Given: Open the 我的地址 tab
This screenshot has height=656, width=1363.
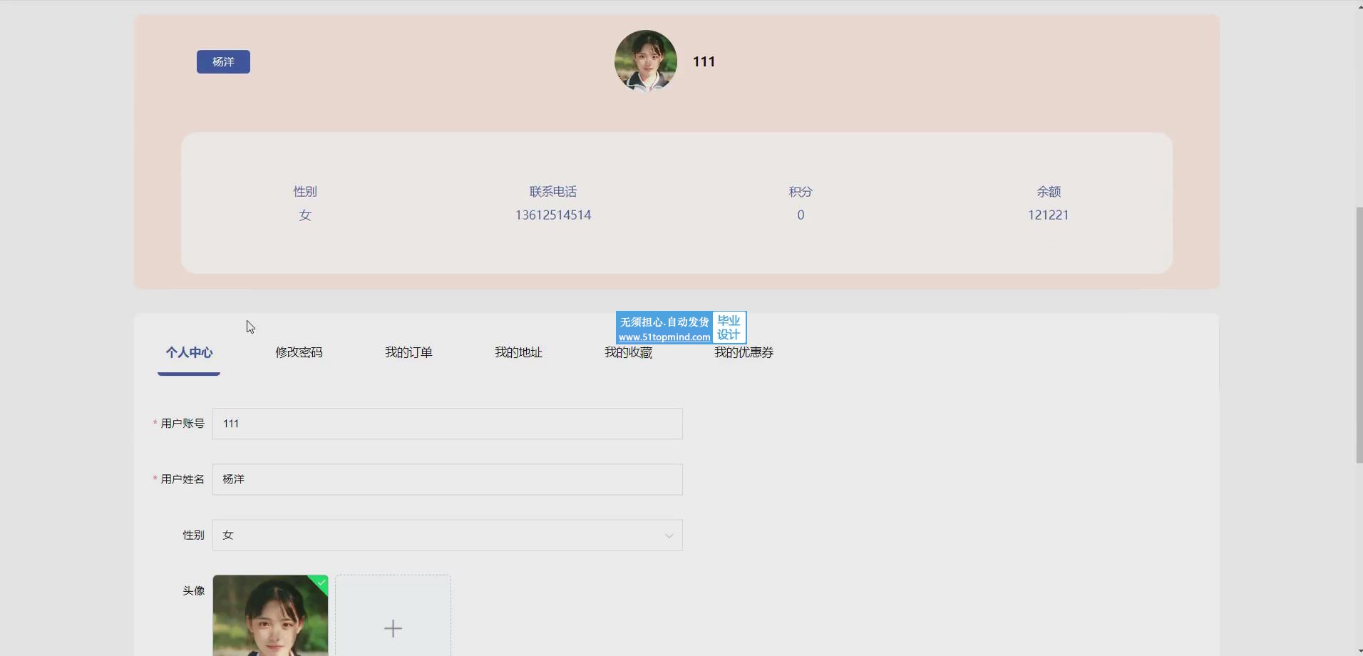Looking at the screenshot, I should 518,352.
